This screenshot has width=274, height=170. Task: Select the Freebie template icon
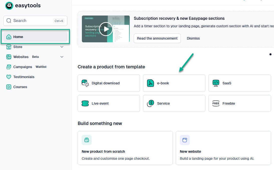(x=216, y=103)
